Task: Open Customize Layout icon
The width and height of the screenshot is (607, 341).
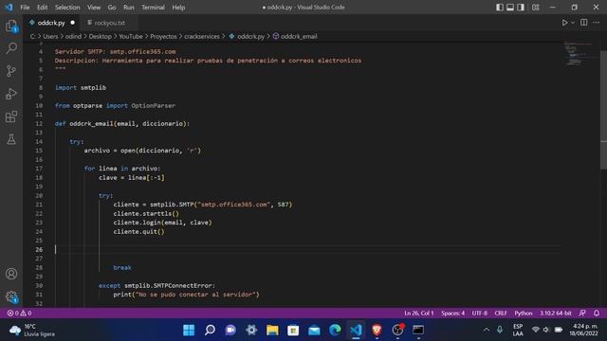Action: point(535,7)
